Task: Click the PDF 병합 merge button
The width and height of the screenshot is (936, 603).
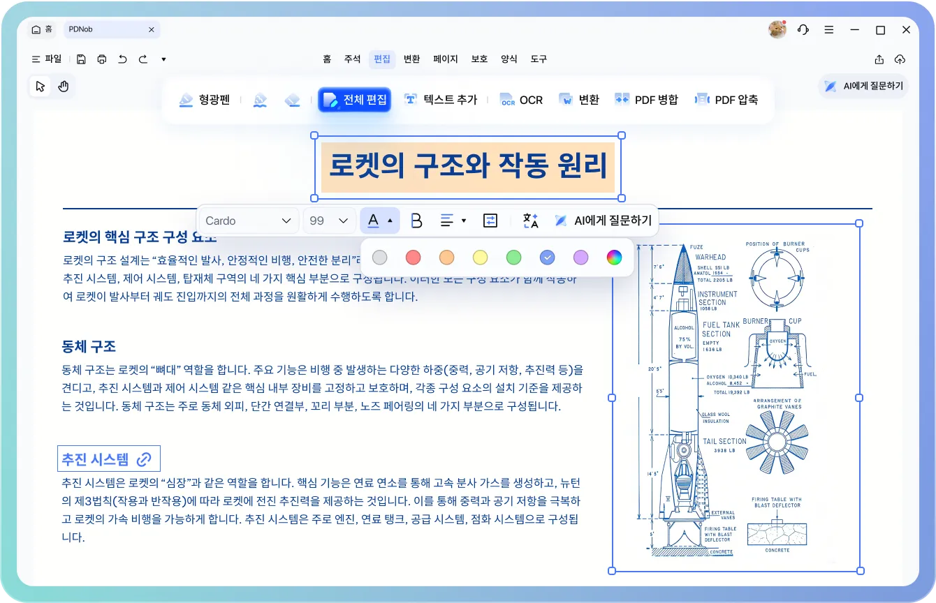Action: tap(646, 100)
